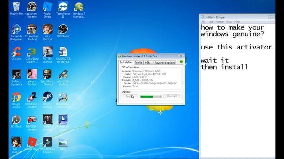Click the 'use this activator' text in Notepad
The height and width of the screenshot is (159, 284).
(237, 47)
